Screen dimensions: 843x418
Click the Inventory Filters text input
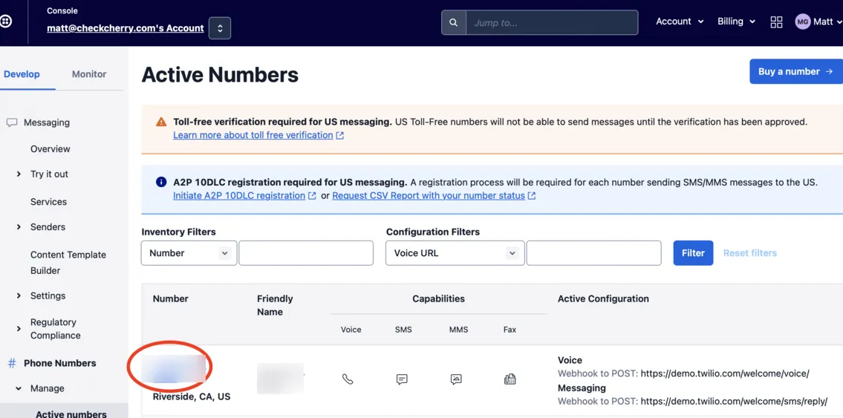(x=306, y=253)
